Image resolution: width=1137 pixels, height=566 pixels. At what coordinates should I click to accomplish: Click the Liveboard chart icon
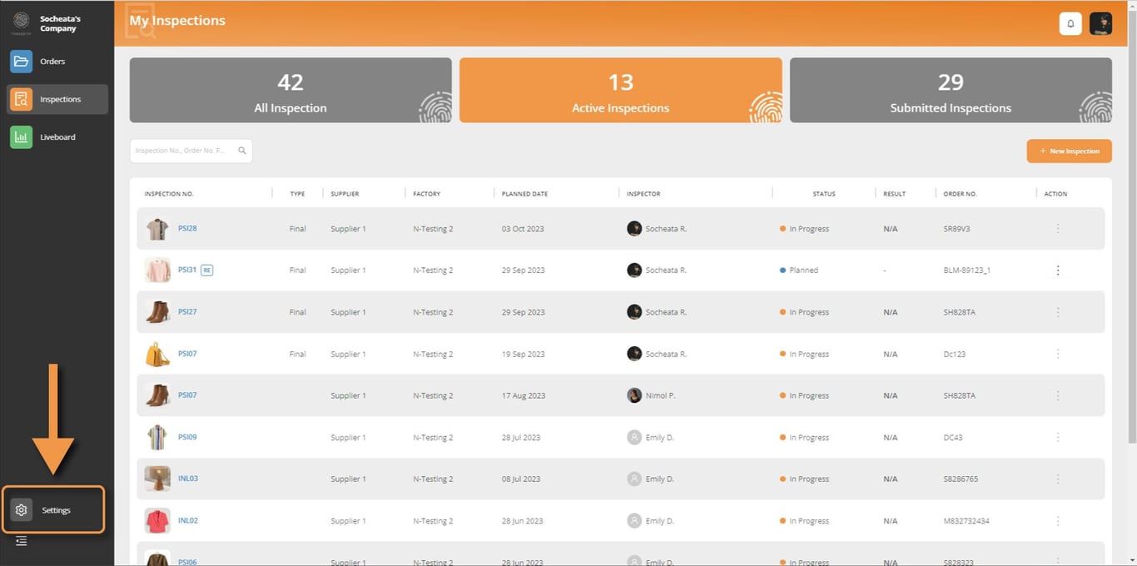(21, 137)
